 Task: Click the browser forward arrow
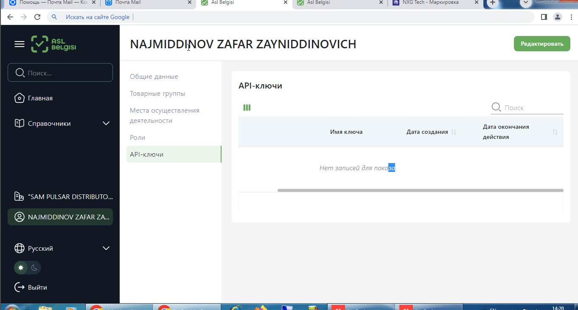tap(24, 17)
